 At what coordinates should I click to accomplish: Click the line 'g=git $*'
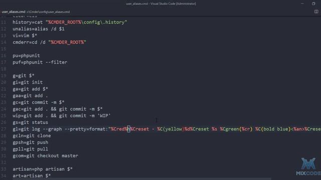[x=24, y=75]
